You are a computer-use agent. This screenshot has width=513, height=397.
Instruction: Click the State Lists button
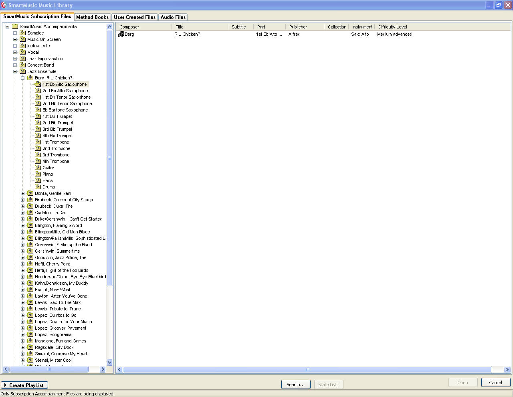(329, 384)
